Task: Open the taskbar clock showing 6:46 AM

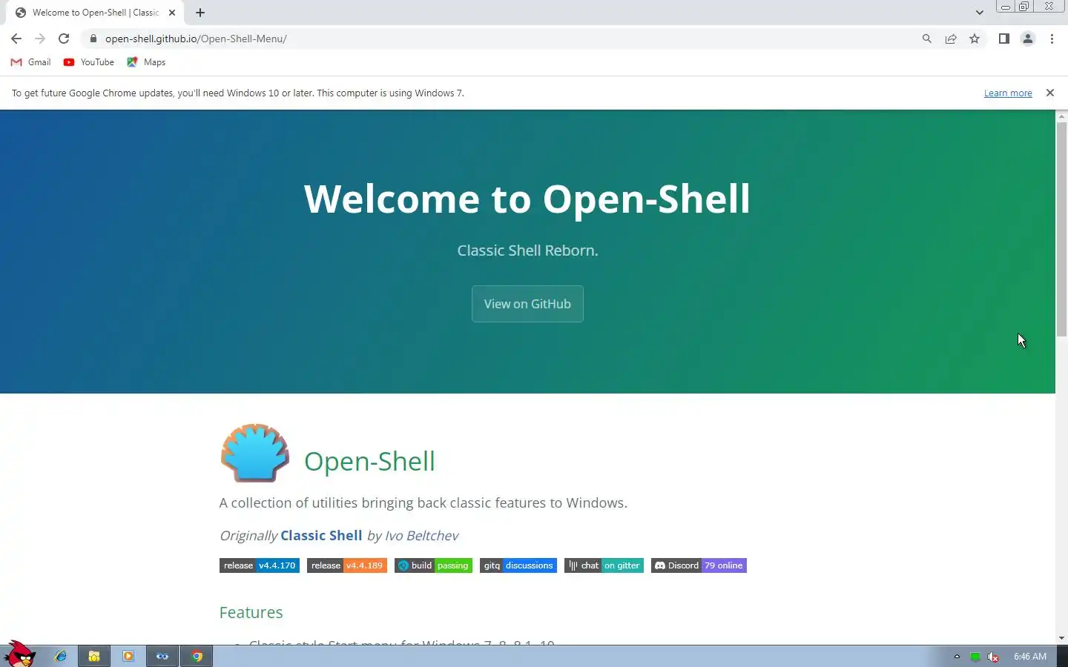Action: pyautogui.click(x=1030, y=657)
